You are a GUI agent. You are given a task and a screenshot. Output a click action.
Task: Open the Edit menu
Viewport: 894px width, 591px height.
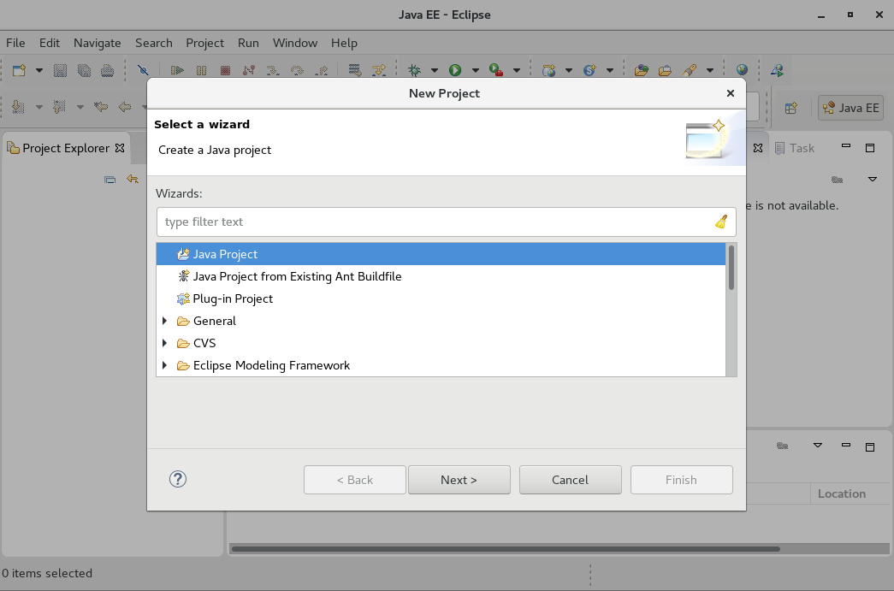click(x=50, y=43)
